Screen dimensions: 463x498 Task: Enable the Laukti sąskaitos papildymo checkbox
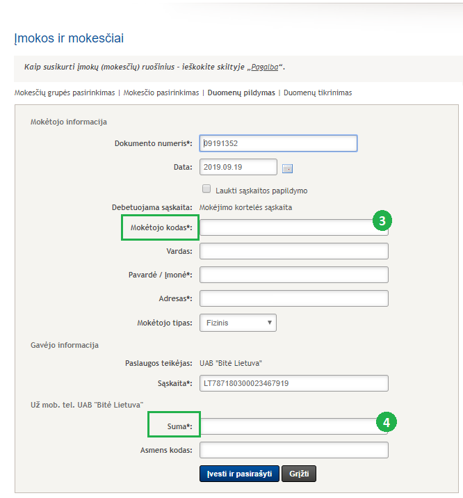point(206,189)
